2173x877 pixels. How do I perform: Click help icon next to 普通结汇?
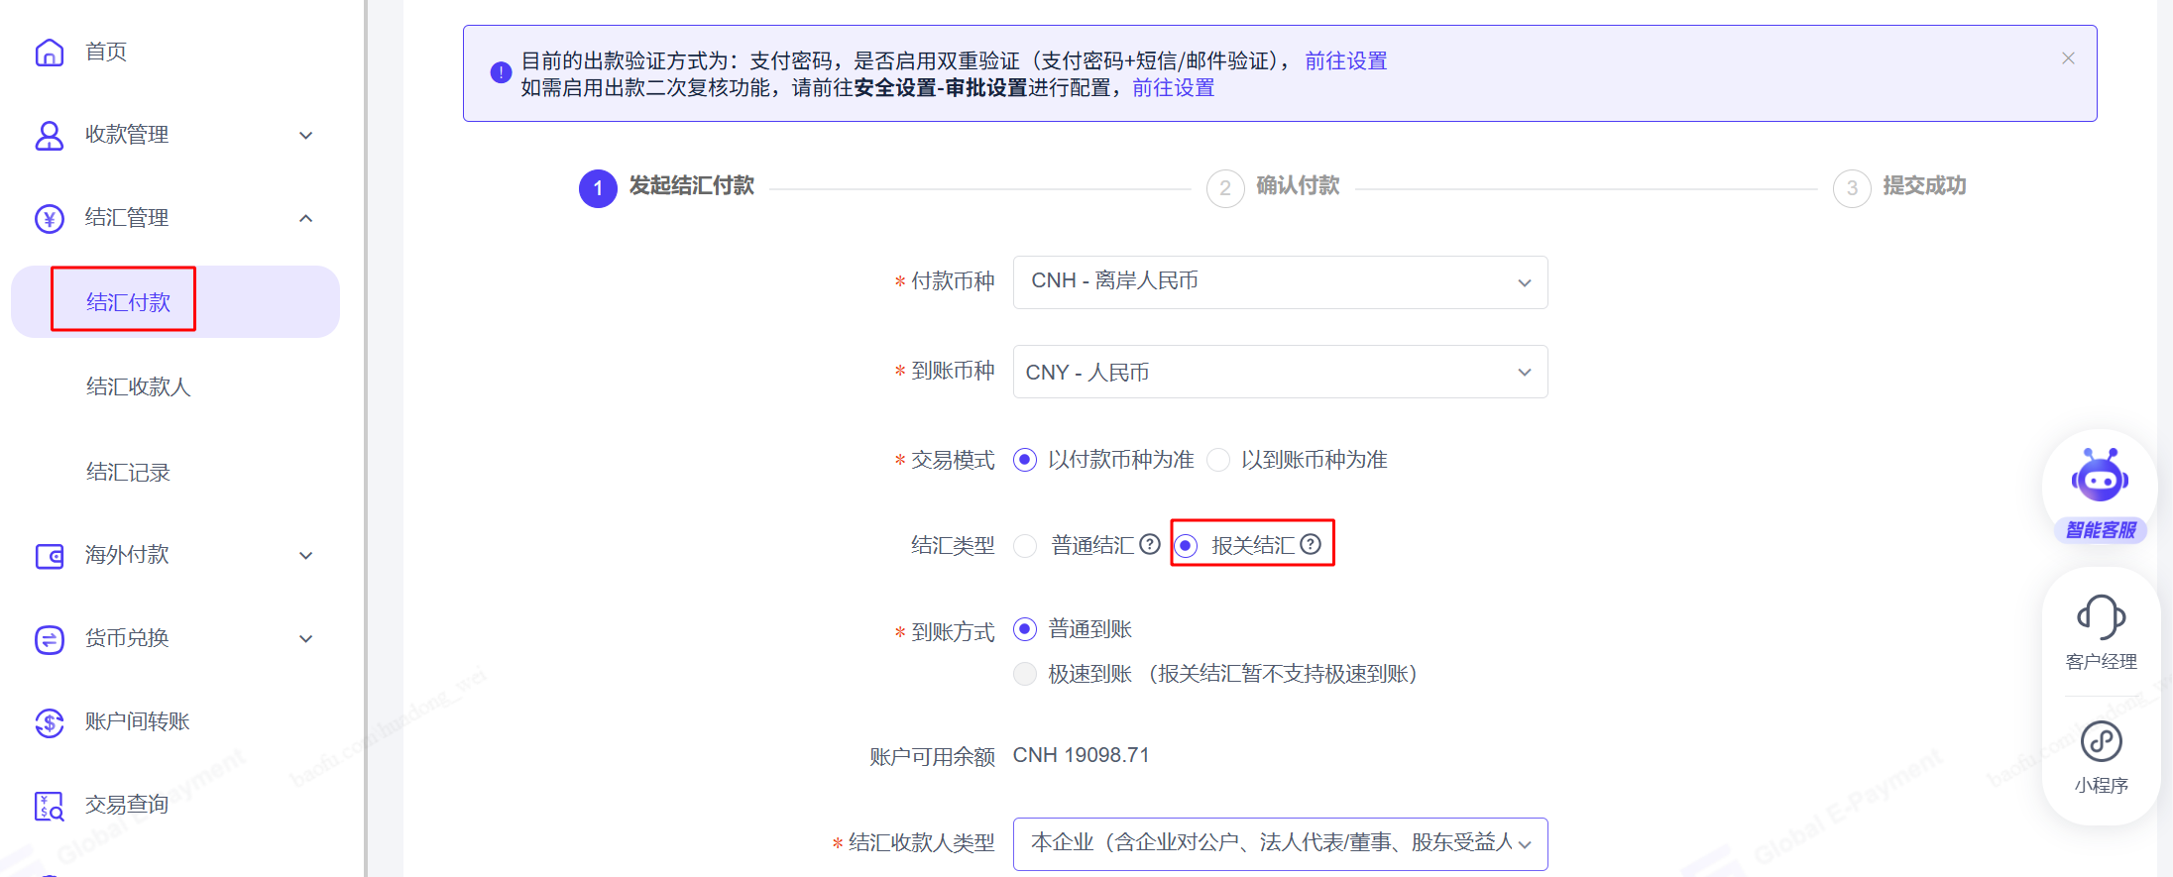[1150, 544]
